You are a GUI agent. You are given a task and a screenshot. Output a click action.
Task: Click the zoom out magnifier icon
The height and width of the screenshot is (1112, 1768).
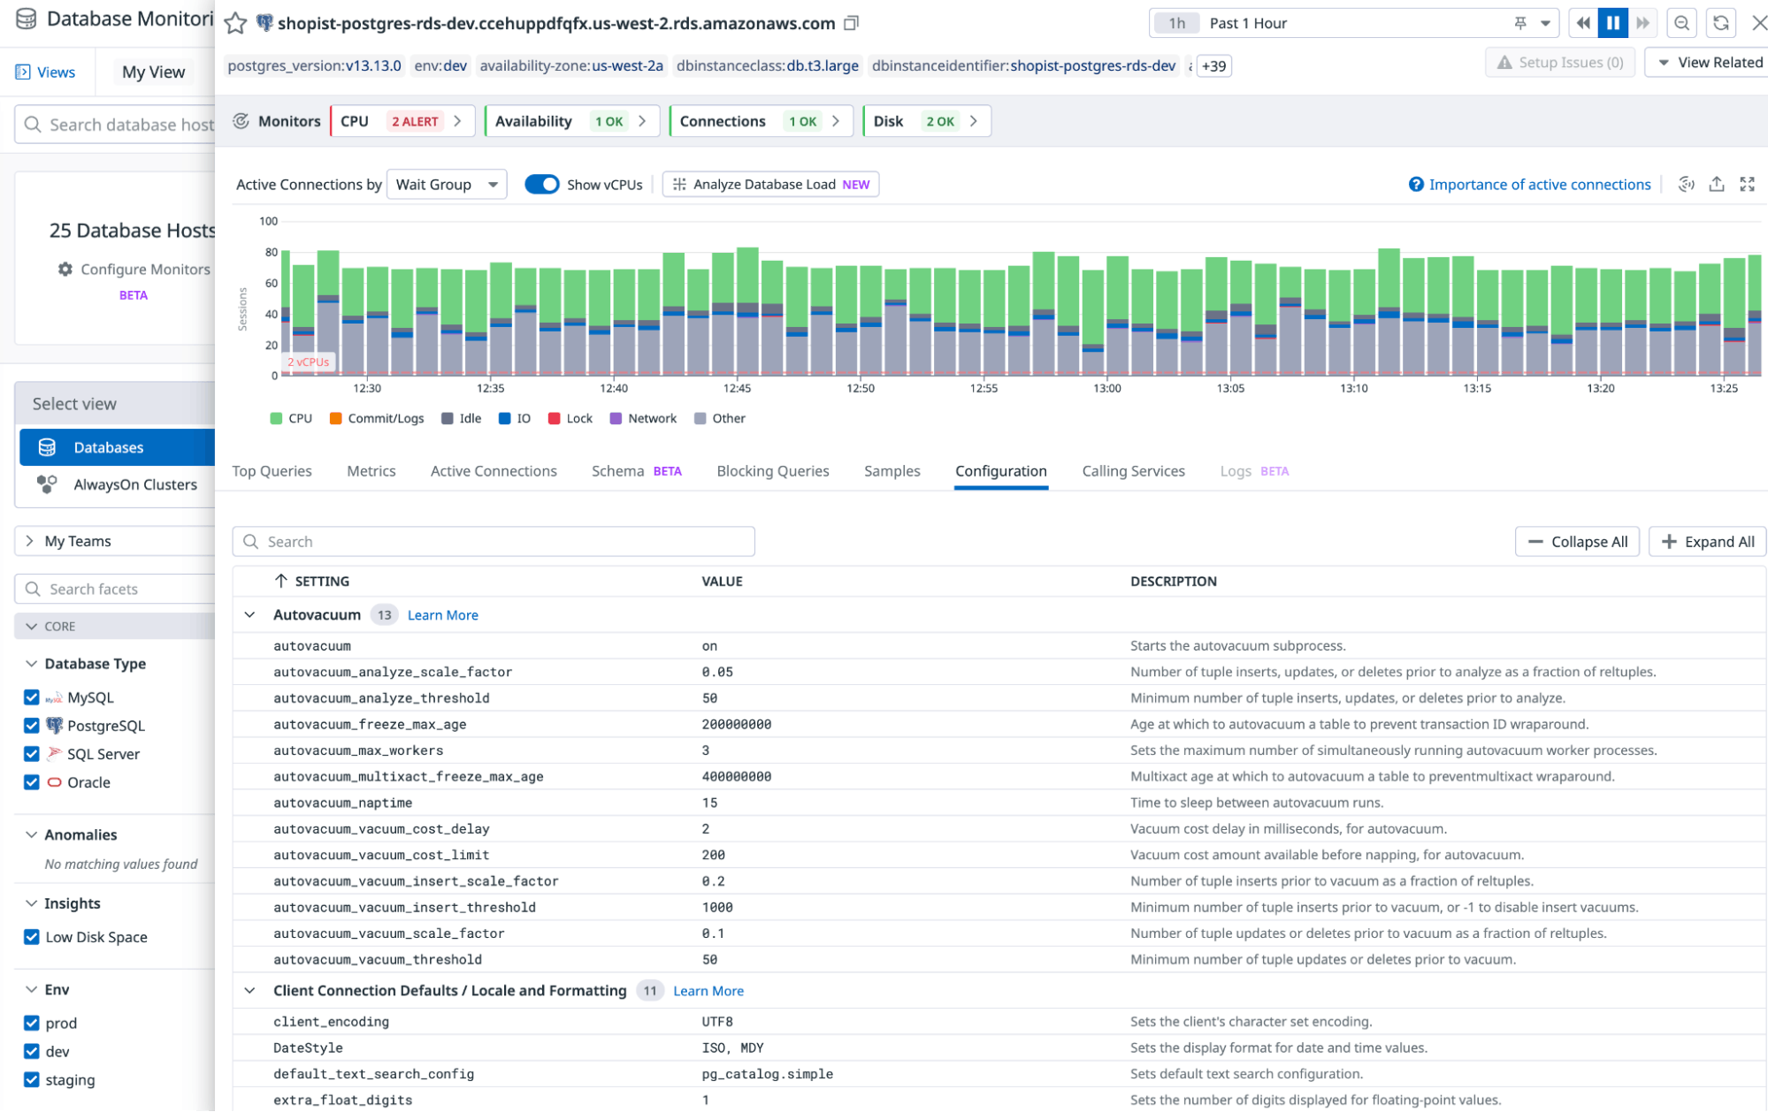click(1681, 22)
